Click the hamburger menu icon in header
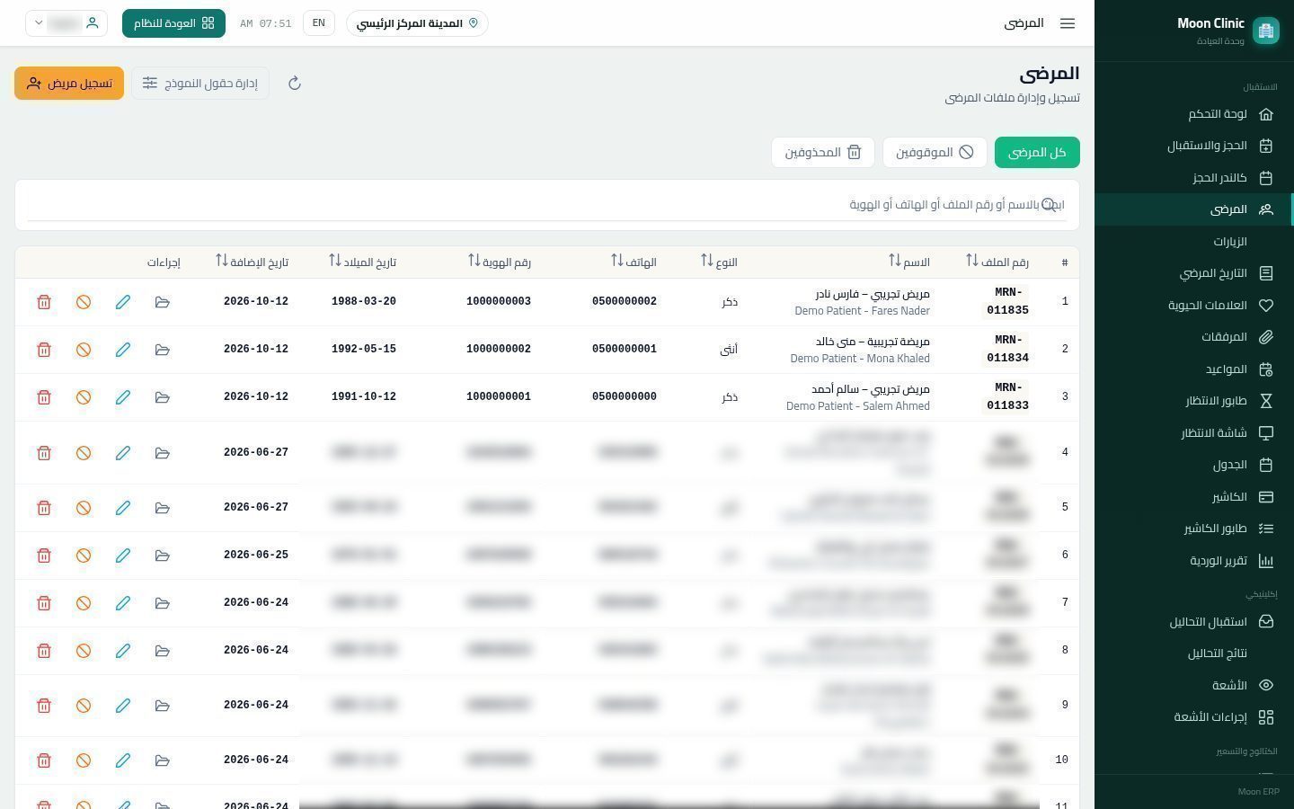The height and width of the screenshot is (809, 1294). pyautogui.click(x=1068, y=23)
